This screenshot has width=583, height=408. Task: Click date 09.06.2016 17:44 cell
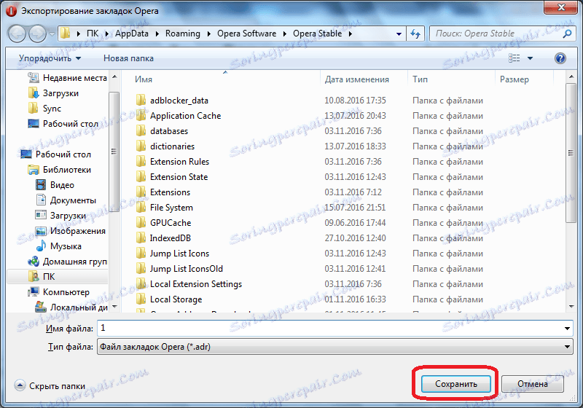(355, 223)
